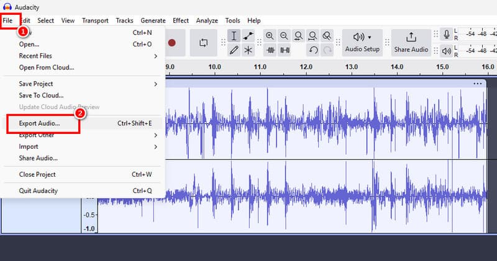Image resolution: width=497 pixels, height=261 pixels.
Task: Click the lower channel waveform
Action: 326,196
